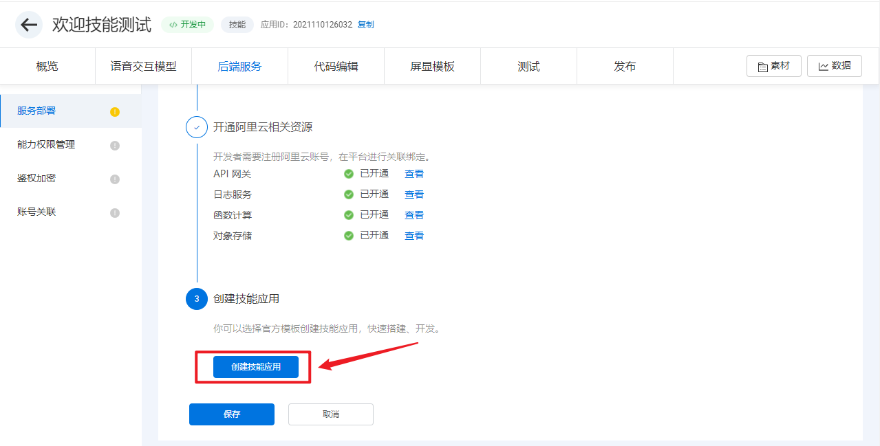Click the 技能 tag
This screenshot has width=880, height=446.
click(237, 25)
